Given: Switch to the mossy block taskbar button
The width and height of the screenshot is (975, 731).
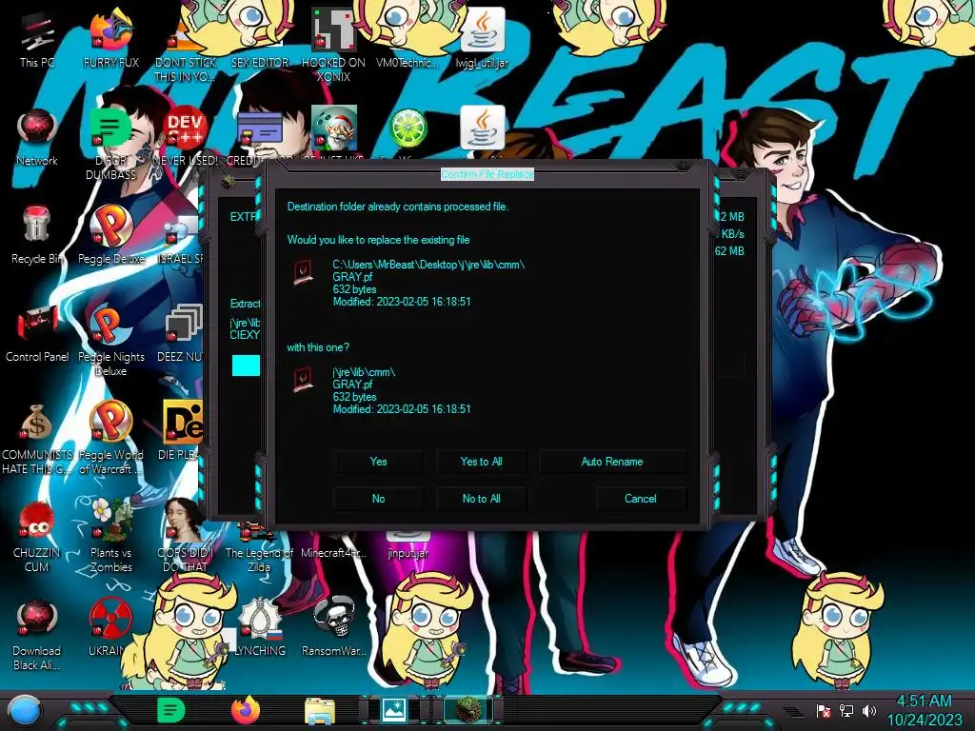Looking at the screenshot, I should (x=468, y=710).
